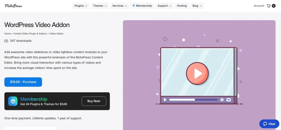Click the small play icon in video bar
This screenshot has height=130, width=281.
165,100
